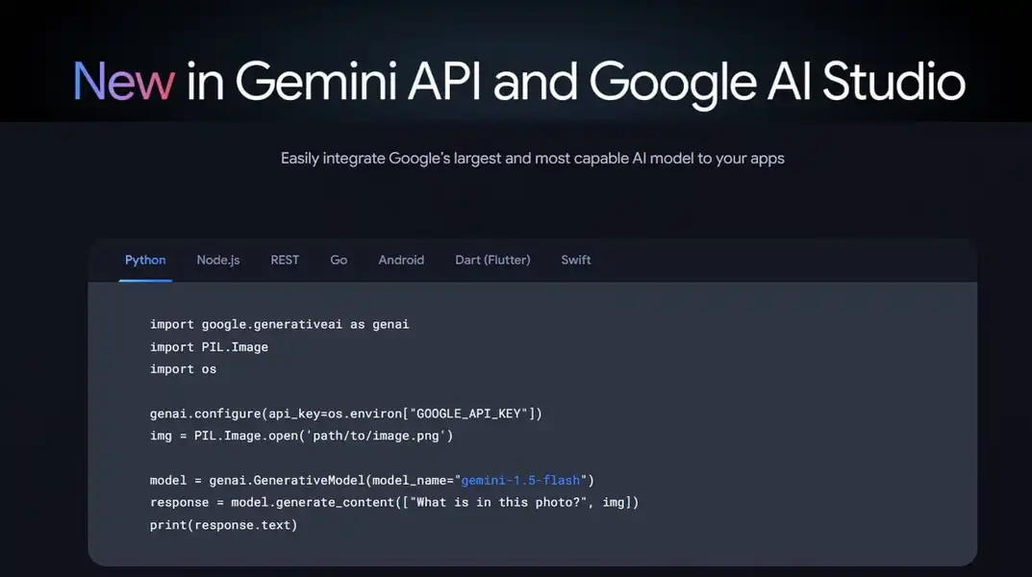The width and height of the screenshot is (1032, 577).
Task: Click the highlighted gemini-1.5-flash model name
Action: [520, 480]
